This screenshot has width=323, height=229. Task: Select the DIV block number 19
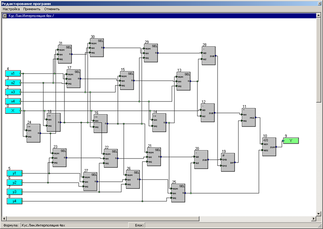point(228,162)
